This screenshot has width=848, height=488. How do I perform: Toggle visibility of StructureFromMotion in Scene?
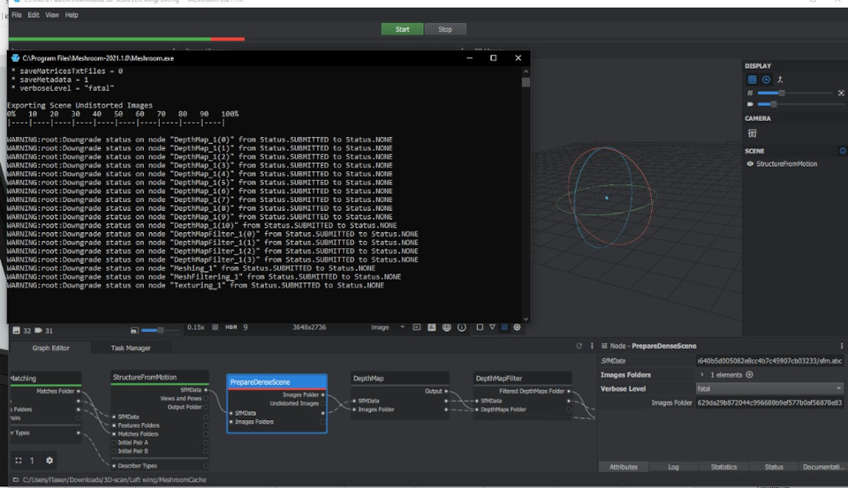750,164
